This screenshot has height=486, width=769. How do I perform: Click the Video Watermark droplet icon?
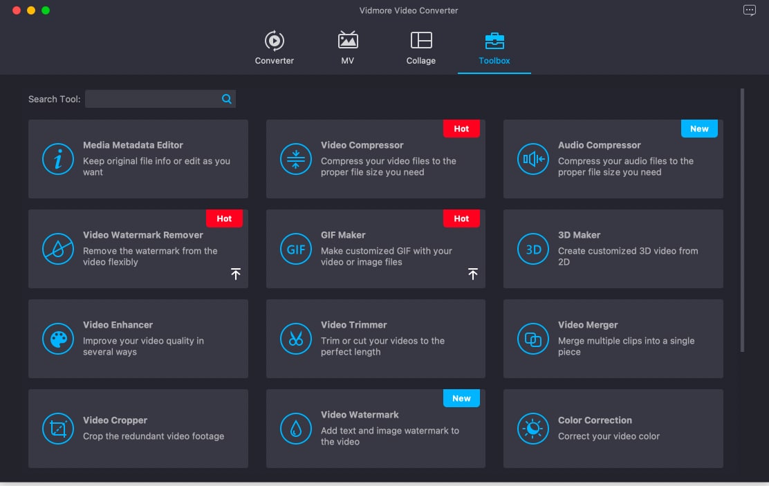[296, 429]
